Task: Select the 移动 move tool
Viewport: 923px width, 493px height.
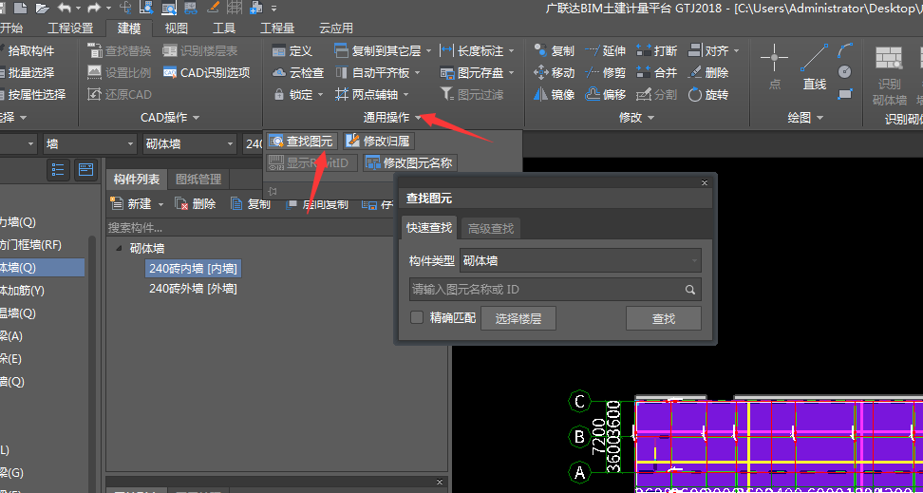Action: (554, 73)
